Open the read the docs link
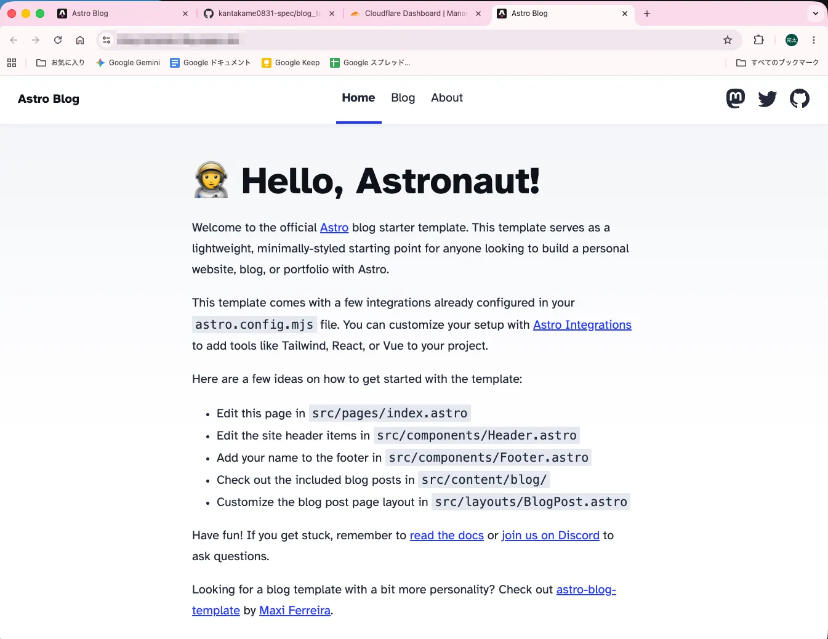 click(x=447, y=536)
